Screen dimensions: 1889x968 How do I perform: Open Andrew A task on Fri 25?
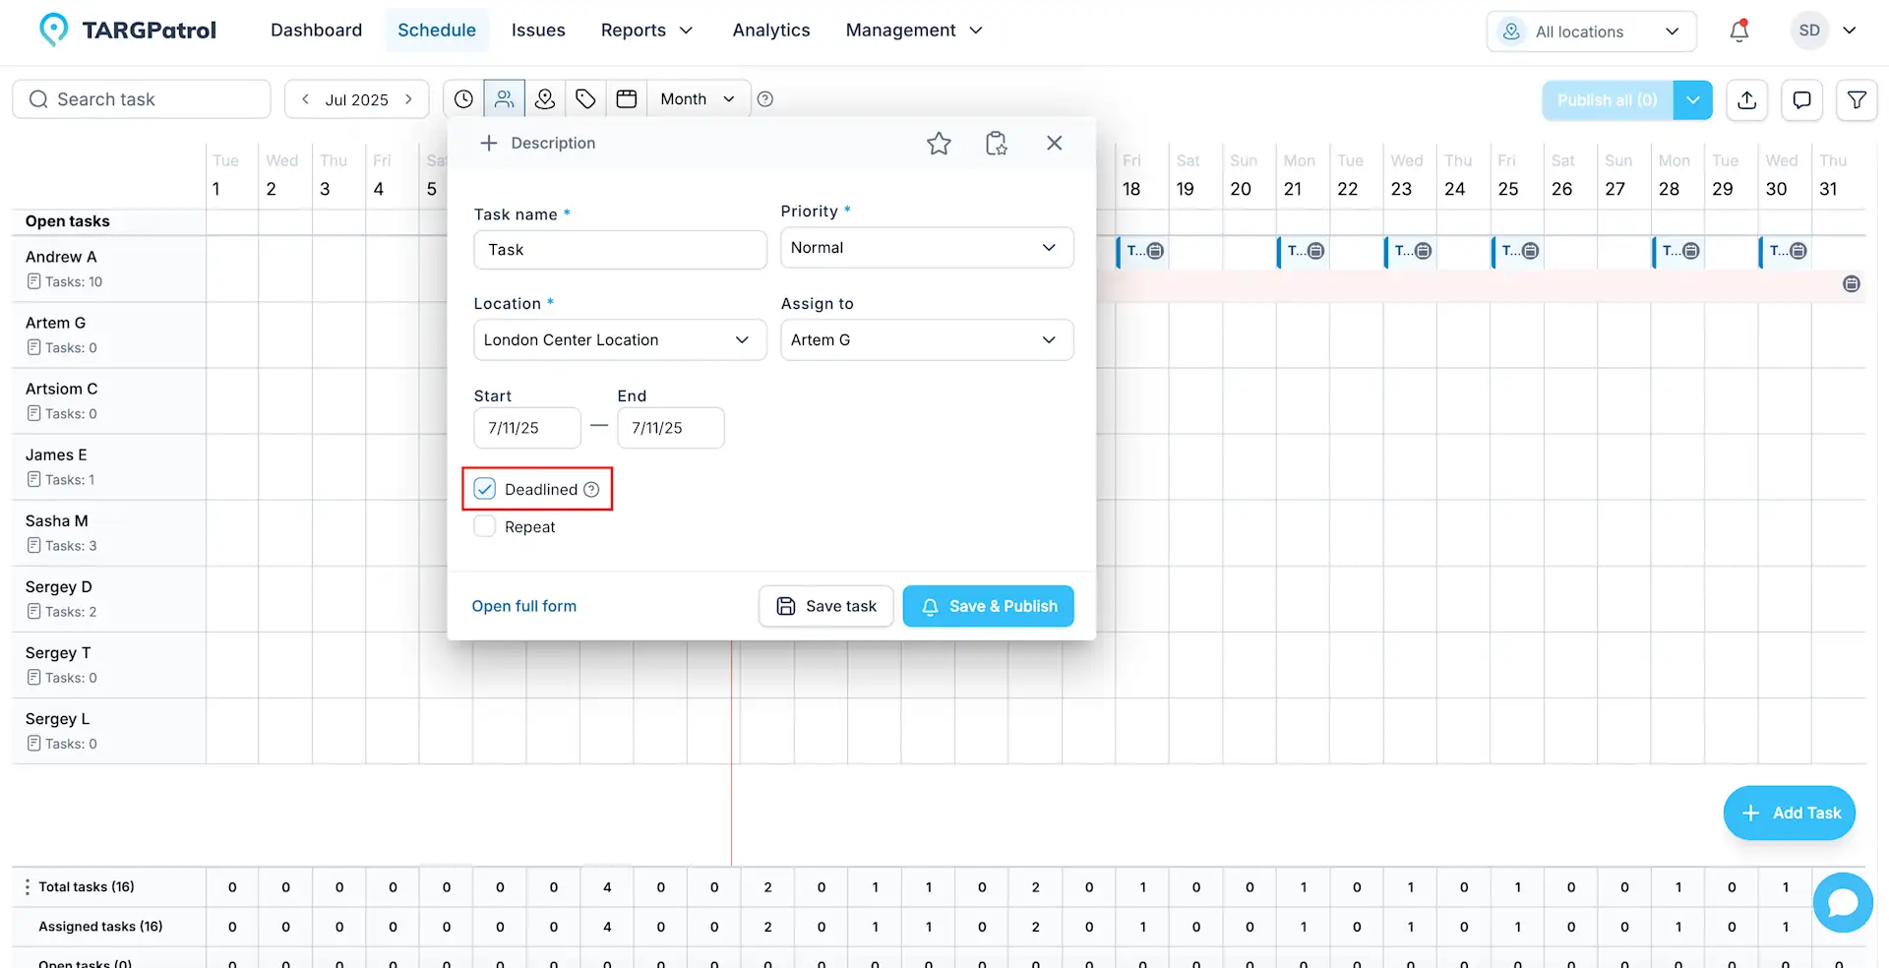pyautogui.click(x=1518, y=251)
